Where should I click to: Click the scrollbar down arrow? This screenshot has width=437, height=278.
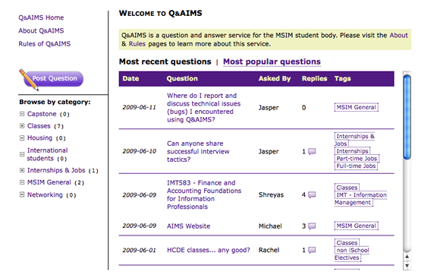tap(407, 265)
